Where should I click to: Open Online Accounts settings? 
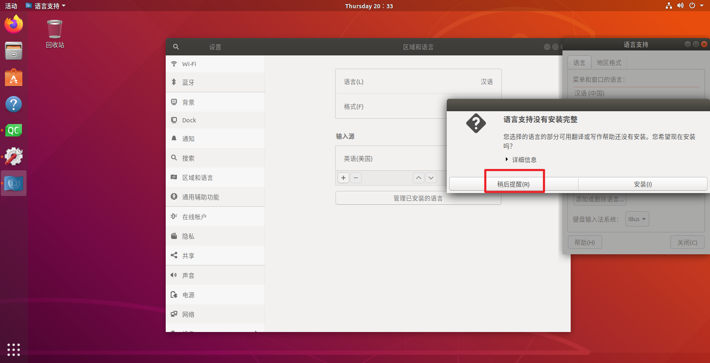[x=215, y=217]
